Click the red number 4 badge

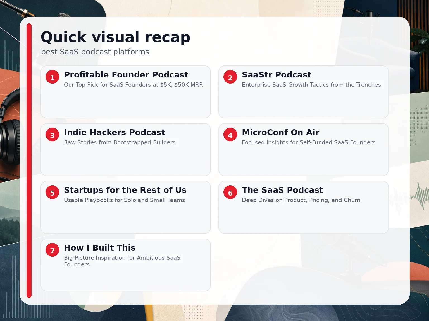[x=230, y=135]
